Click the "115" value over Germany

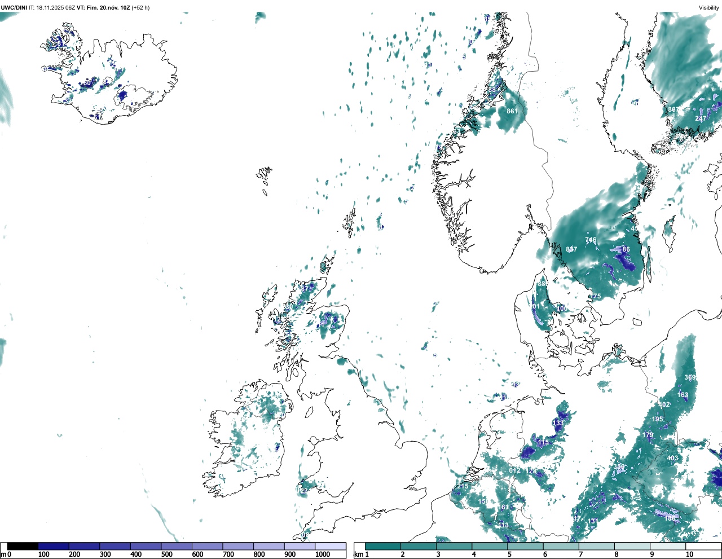(x=543, y=442)
